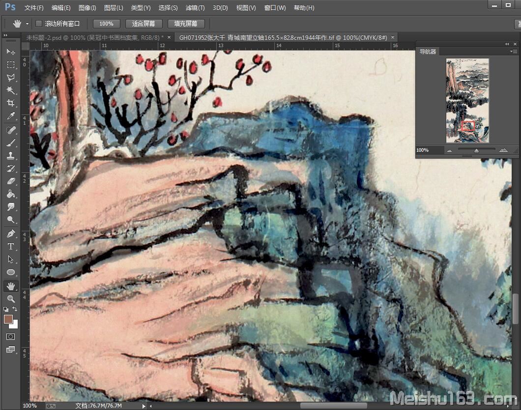Screen dimensions: 521x410
Task: Close the GH071952张大千 tif document tab
Action: pyautogui.click(x=392, y=37)
